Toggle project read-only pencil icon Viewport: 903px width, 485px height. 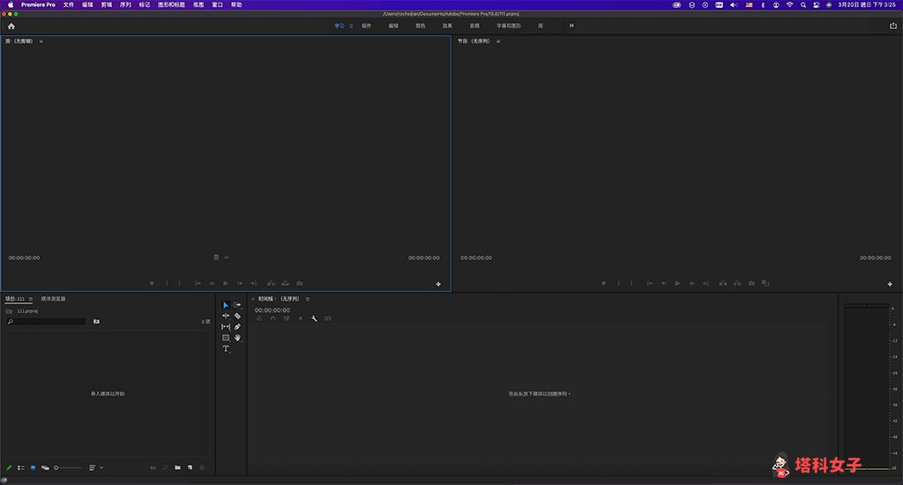tap(9, 467)
